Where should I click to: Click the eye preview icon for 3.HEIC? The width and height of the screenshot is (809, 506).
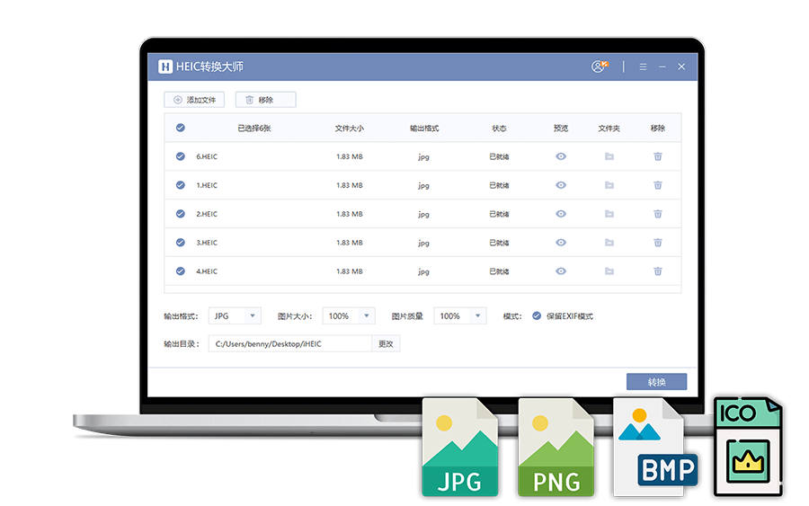click(561, 243)
